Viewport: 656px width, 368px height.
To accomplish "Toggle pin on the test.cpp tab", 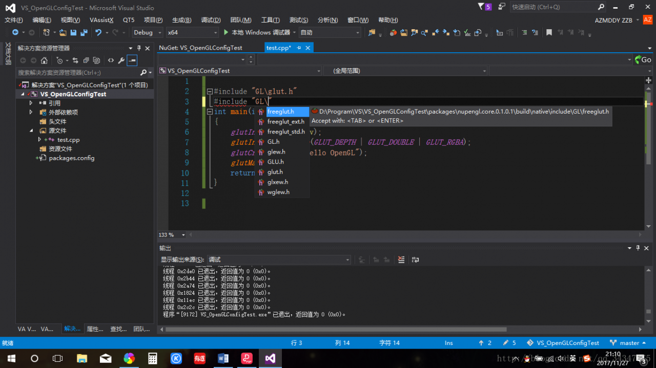I will pyautogui.click(x=299, y=48).
